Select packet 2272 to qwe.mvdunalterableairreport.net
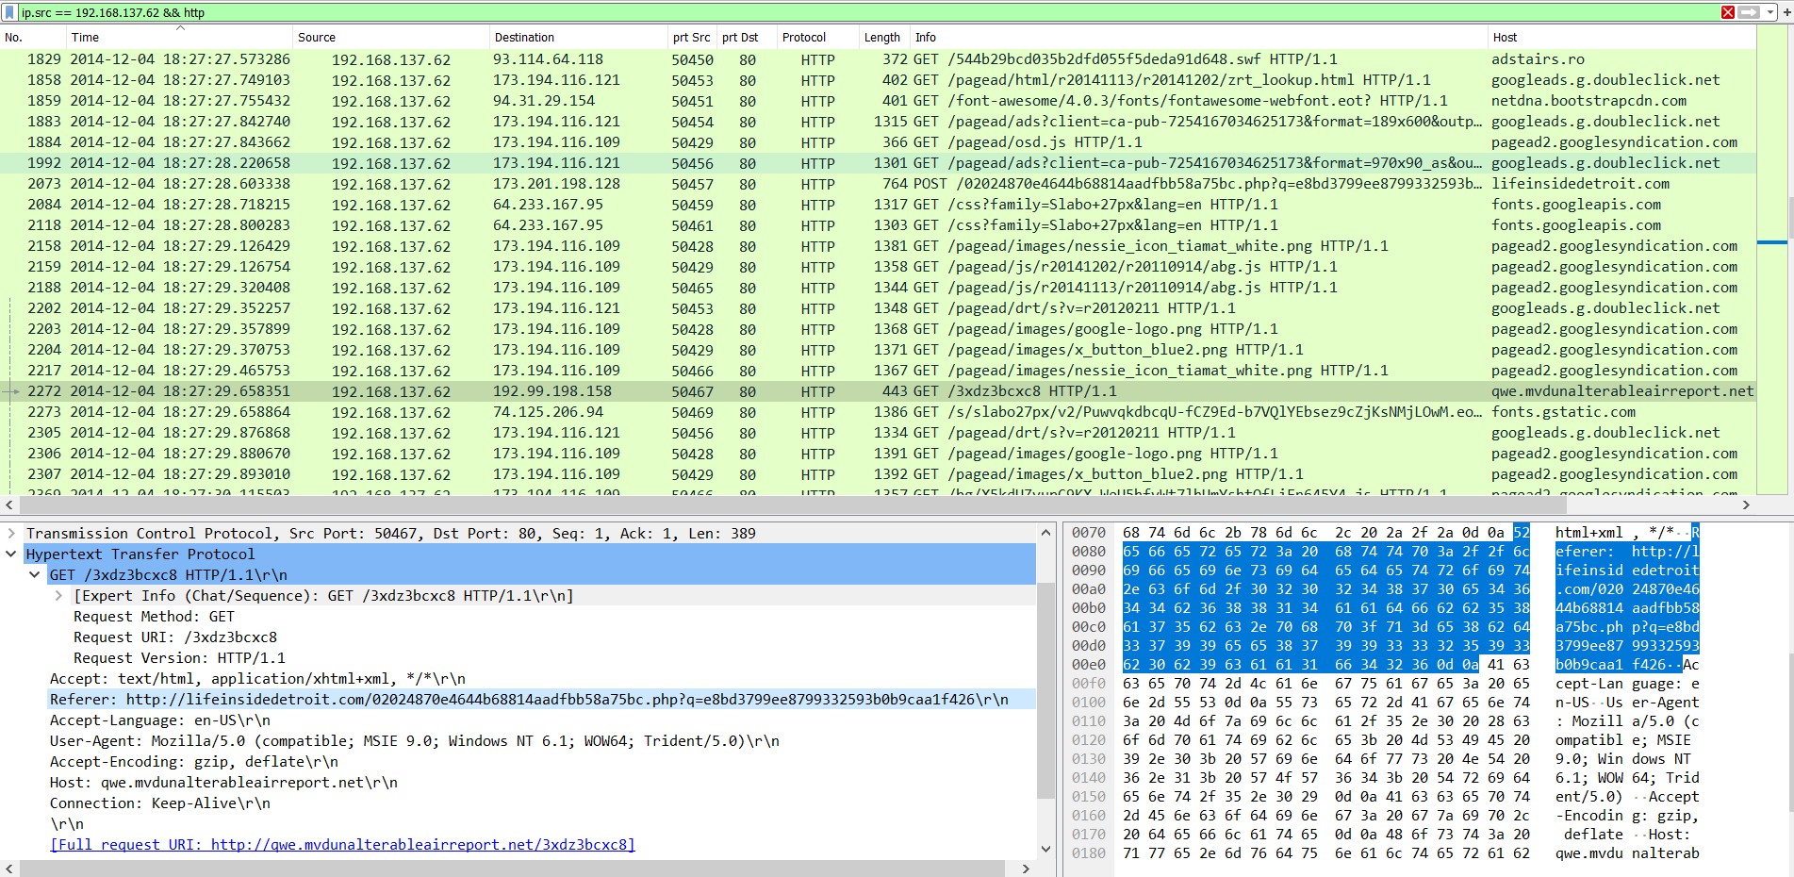1794x877 pixels. click(x=877, y=391)
